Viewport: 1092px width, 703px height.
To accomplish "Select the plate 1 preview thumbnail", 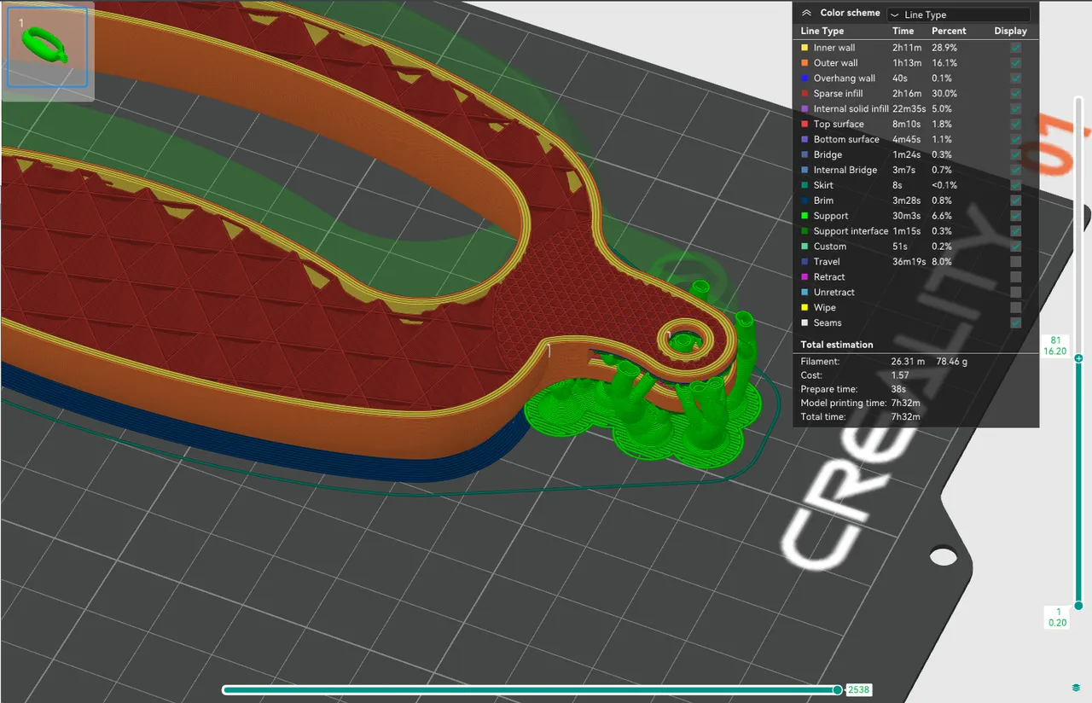I will (47, 47).
